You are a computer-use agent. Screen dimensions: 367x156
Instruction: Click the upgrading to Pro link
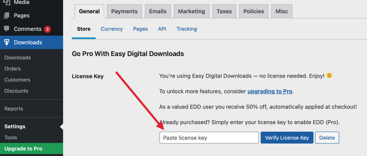pyautogui.click(x=270, y=91)
